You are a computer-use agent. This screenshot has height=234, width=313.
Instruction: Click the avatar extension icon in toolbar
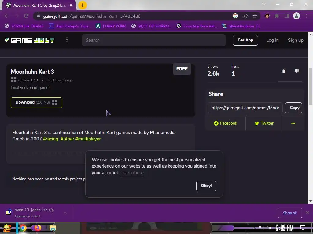[267, 16]
